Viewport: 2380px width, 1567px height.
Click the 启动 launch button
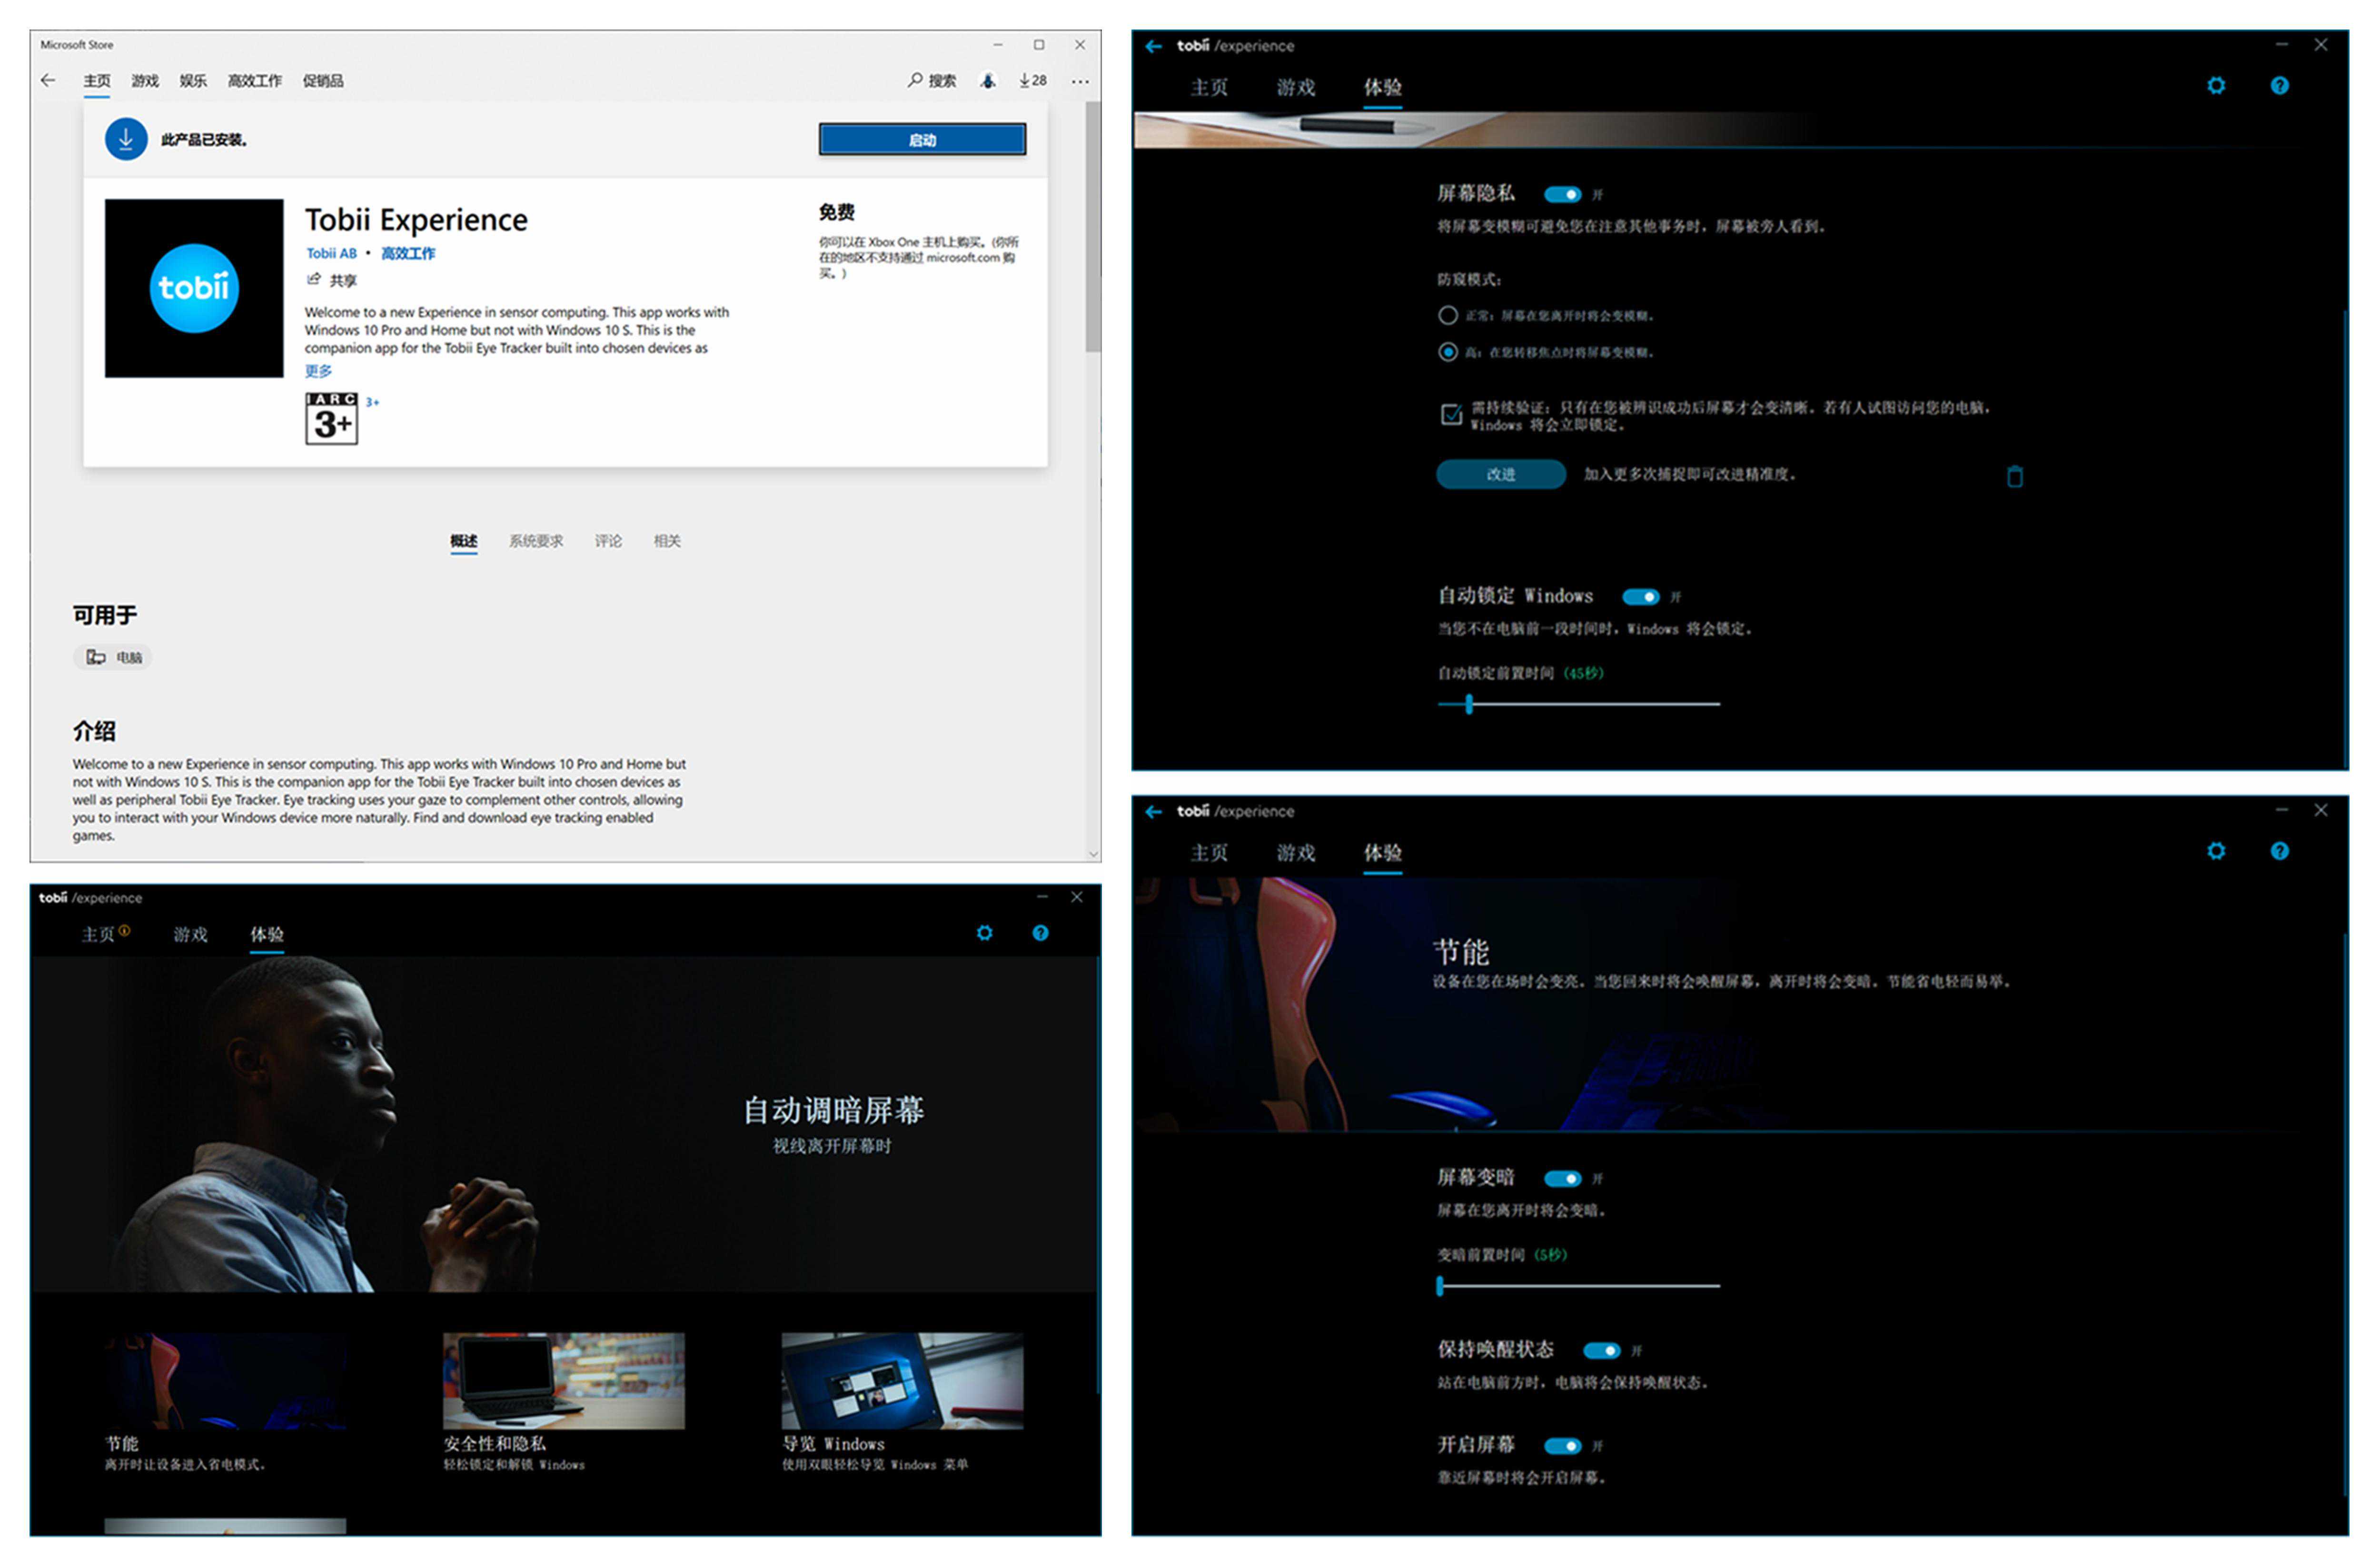coord(922,140)
